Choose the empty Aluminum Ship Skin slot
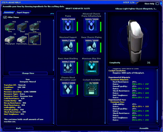 [x=92, y=68]
